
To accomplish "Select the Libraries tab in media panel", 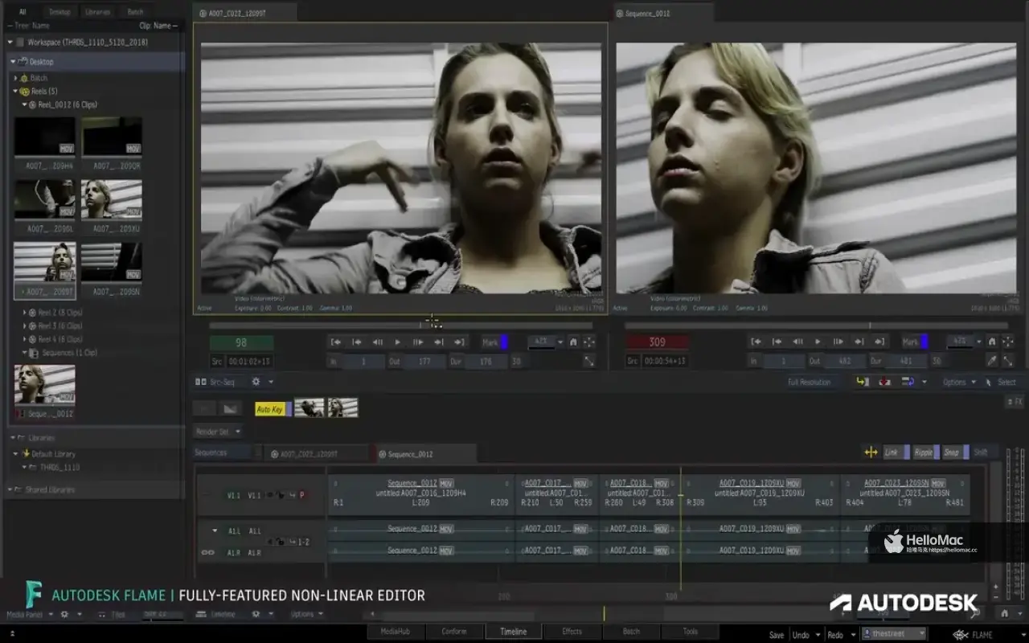I will click(x=97, y=12).
